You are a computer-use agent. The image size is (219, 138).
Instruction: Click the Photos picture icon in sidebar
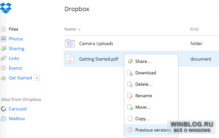(3, 39)
